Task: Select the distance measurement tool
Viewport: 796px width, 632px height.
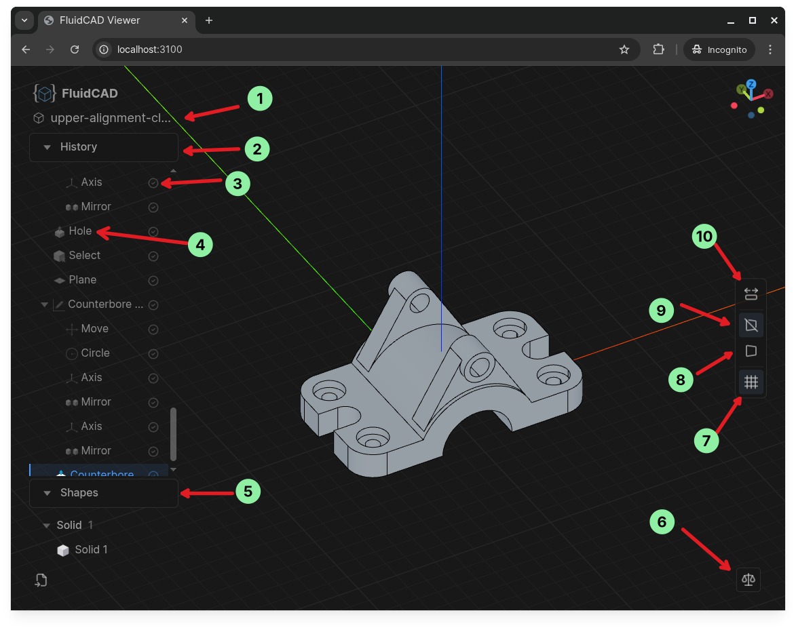Action: click(751, 294)
